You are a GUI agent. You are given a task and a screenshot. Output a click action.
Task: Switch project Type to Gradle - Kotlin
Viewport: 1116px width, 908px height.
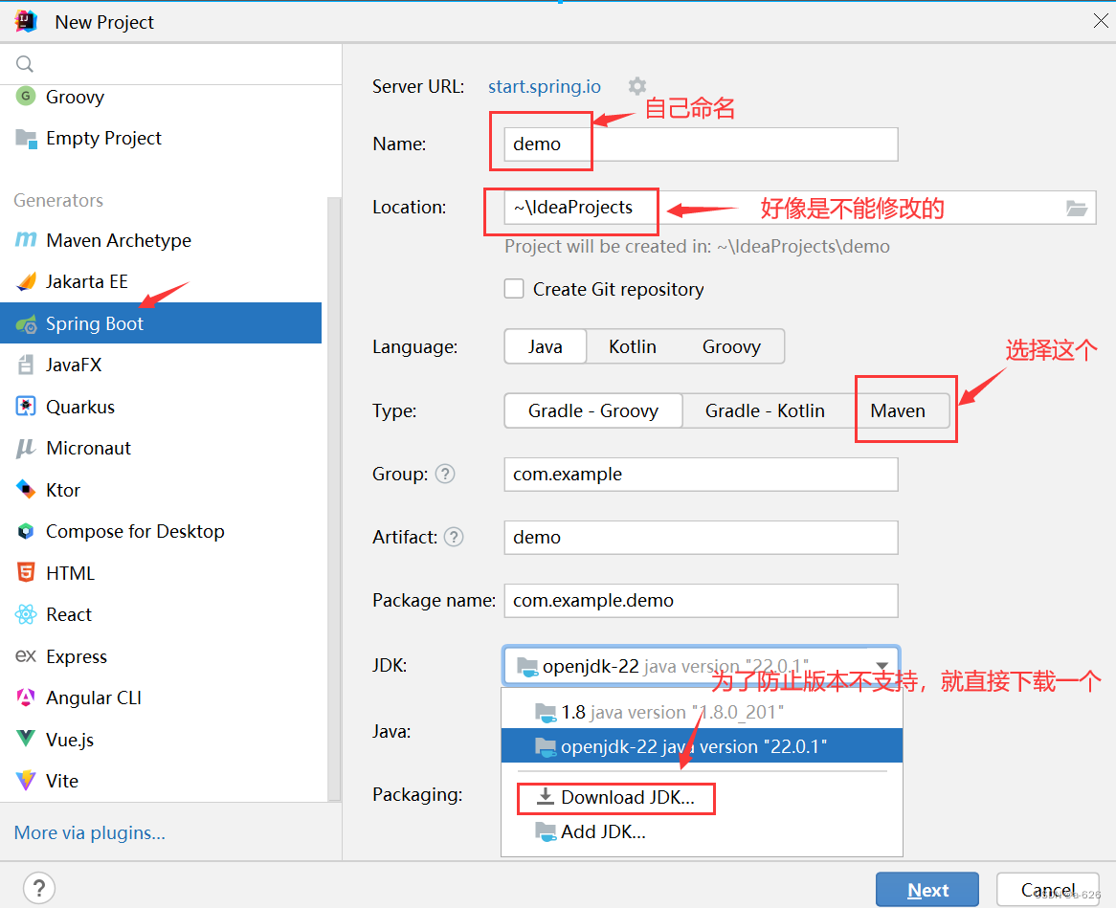coord(766,410)
